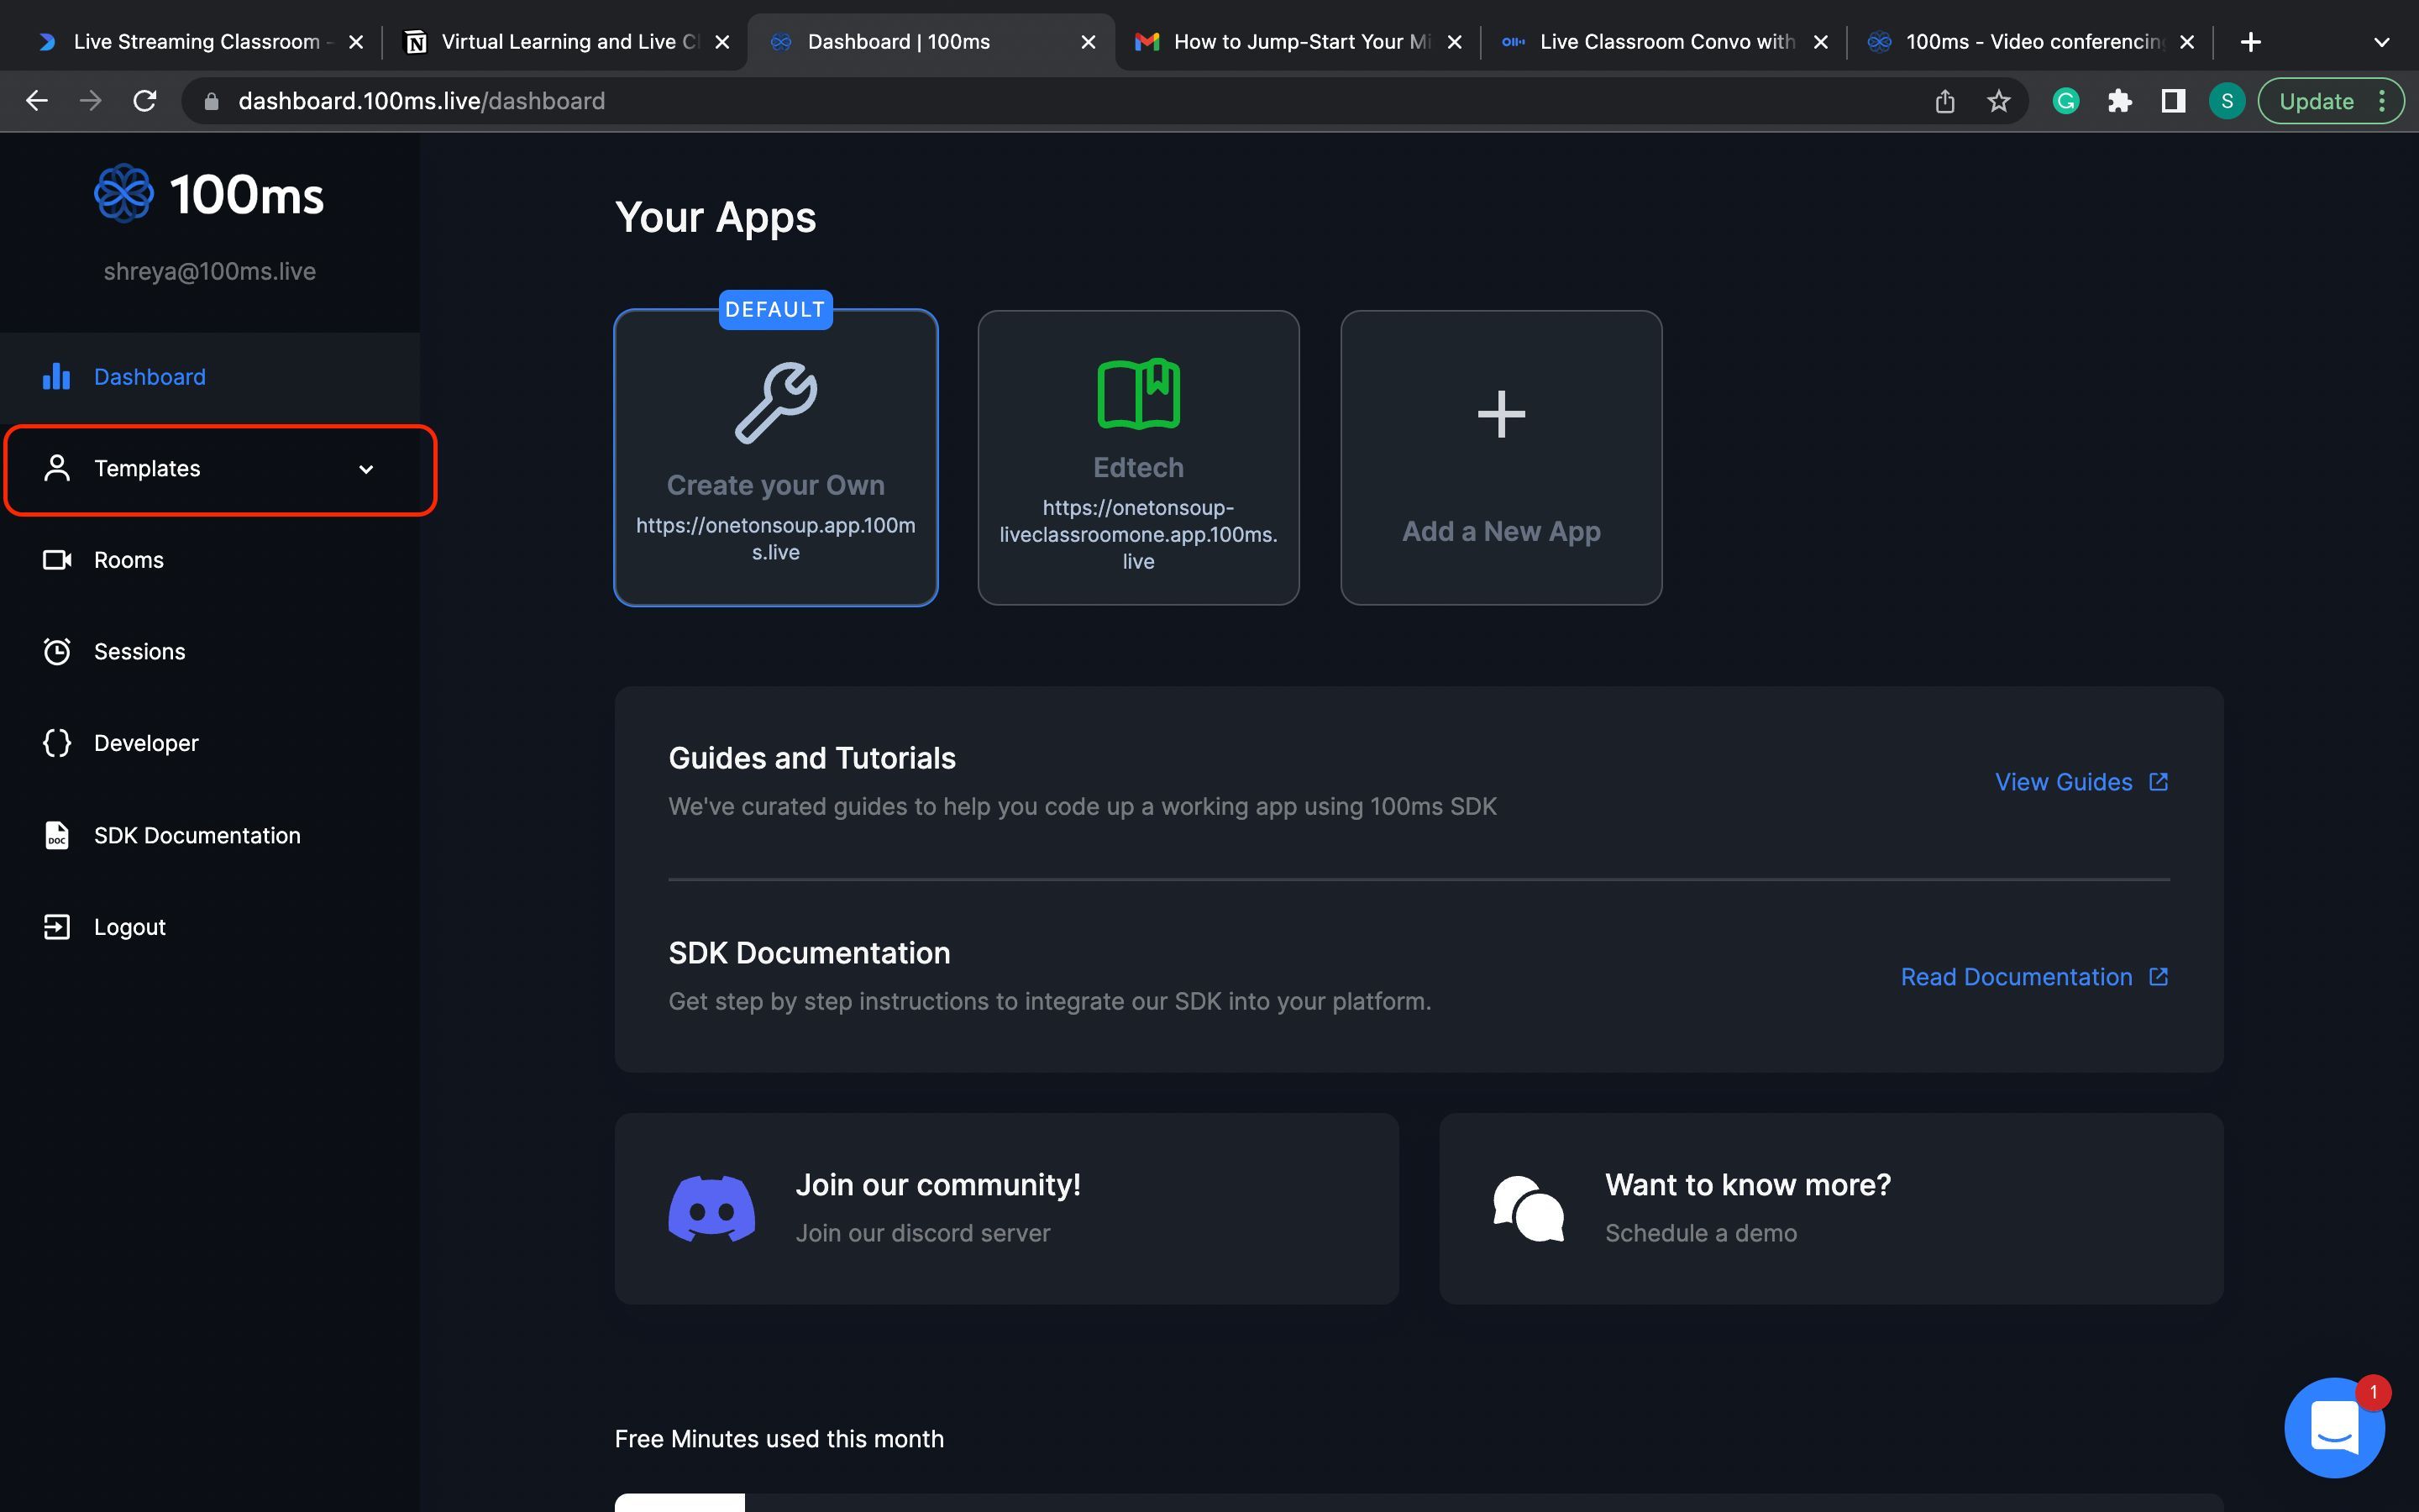Open the Grammarly extension icon

[x=2065, y=101]
